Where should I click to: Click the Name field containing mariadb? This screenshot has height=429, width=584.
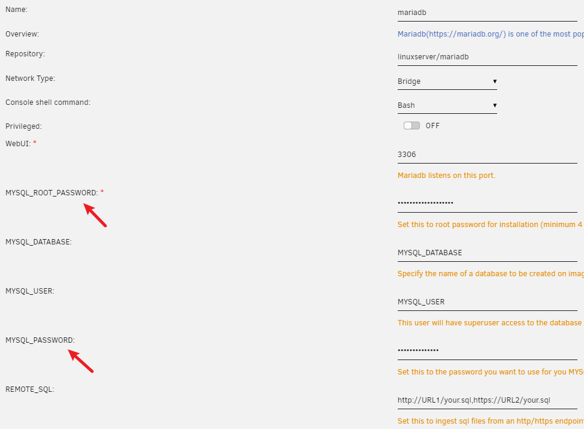point(487,13)
